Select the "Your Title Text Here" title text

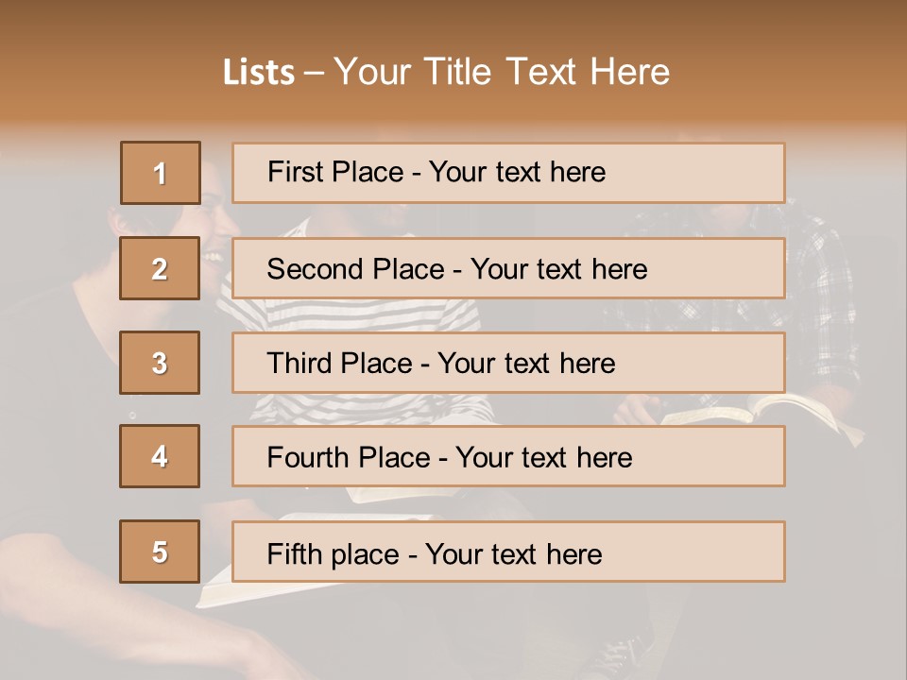(502, 72)
